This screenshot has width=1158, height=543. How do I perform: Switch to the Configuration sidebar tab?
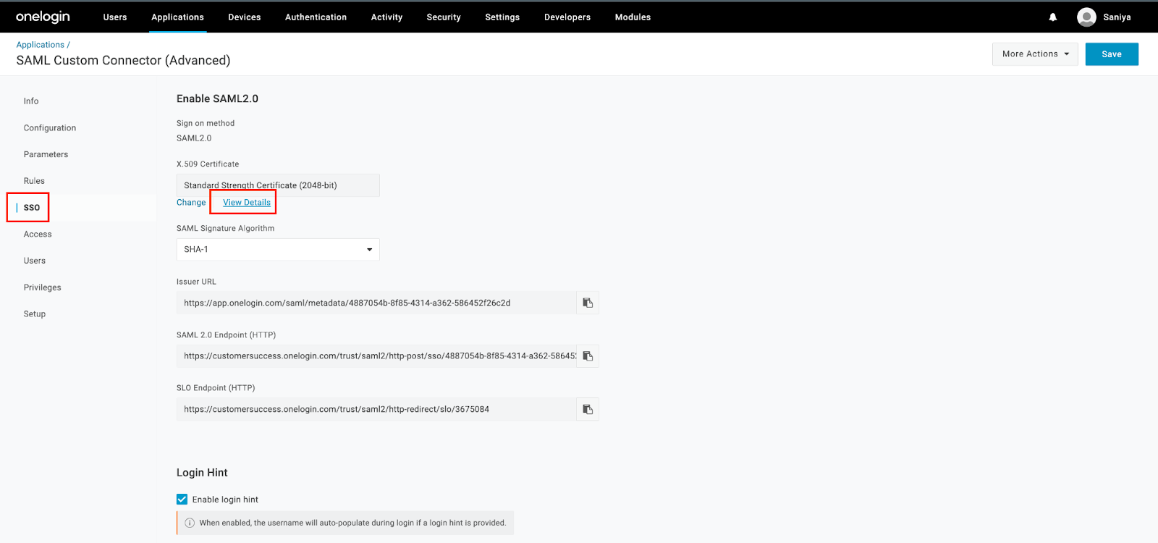point(50,128)
